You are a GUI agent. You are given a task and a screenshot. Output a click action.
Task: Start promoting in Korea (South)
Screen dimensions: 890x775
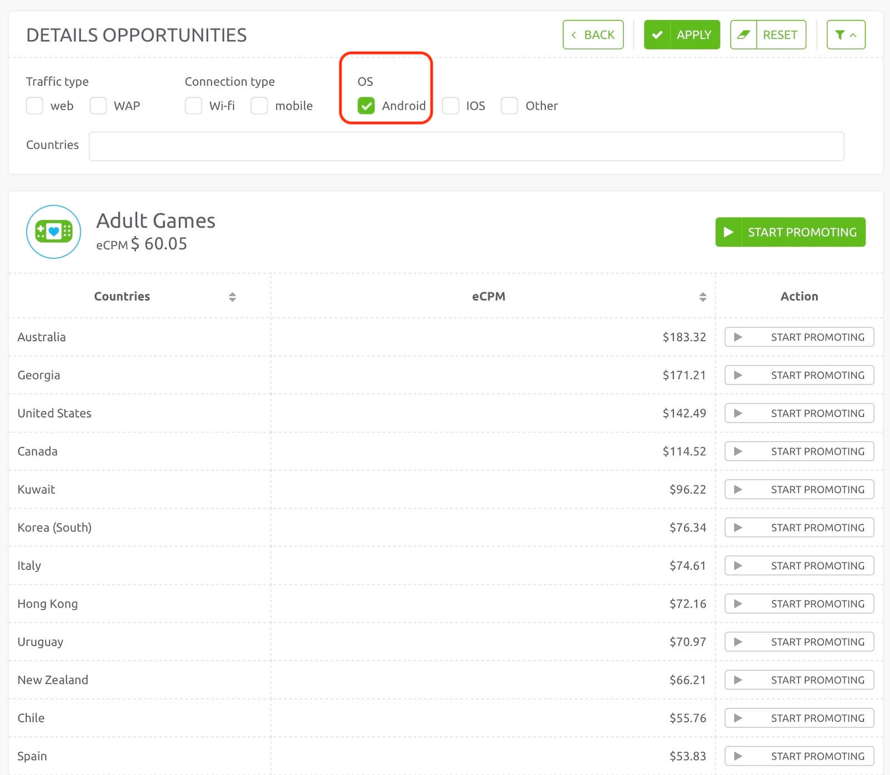tap(799, 527)
